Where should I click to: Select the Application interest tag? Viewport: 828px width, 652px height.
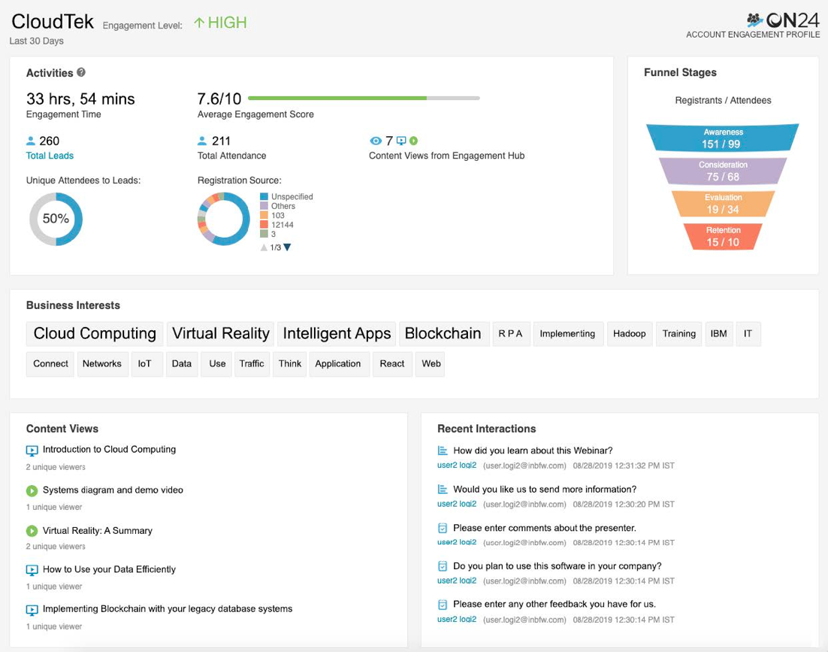(x=338, y=363)
